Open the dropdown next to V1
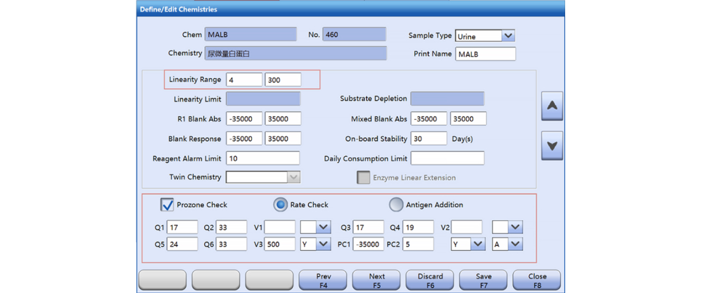 pos(323,227)
